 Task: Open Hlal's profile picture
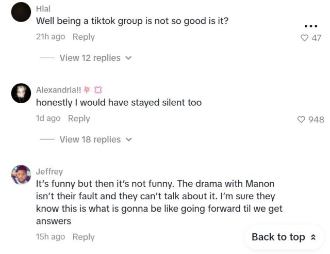21,12
